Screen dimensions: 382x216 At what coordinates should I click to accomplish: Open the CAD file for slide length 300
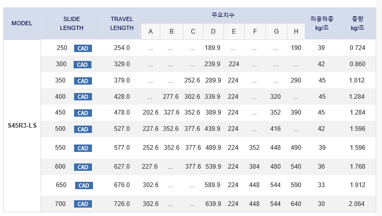coord(83,65)
